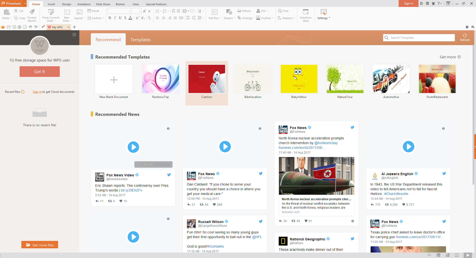Click the Copy icon in ribbon
476x258 pixels.
point(16,18)
